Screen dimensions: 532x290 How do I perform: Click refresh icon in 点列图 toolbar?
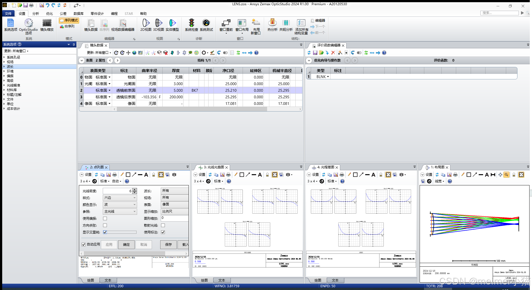[x=96, y=175]
